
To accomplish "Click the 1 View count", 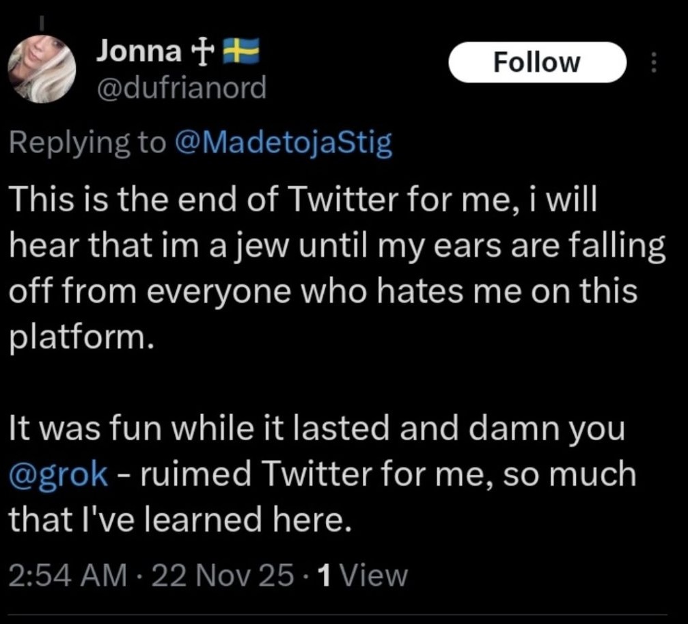I will [363, 575].
